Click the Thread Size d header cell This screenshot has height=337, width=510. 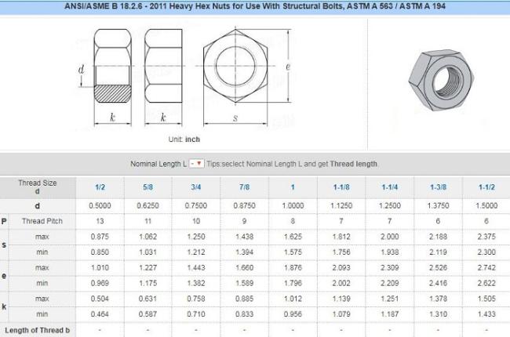pyautogui.click(x=38, y=187)
